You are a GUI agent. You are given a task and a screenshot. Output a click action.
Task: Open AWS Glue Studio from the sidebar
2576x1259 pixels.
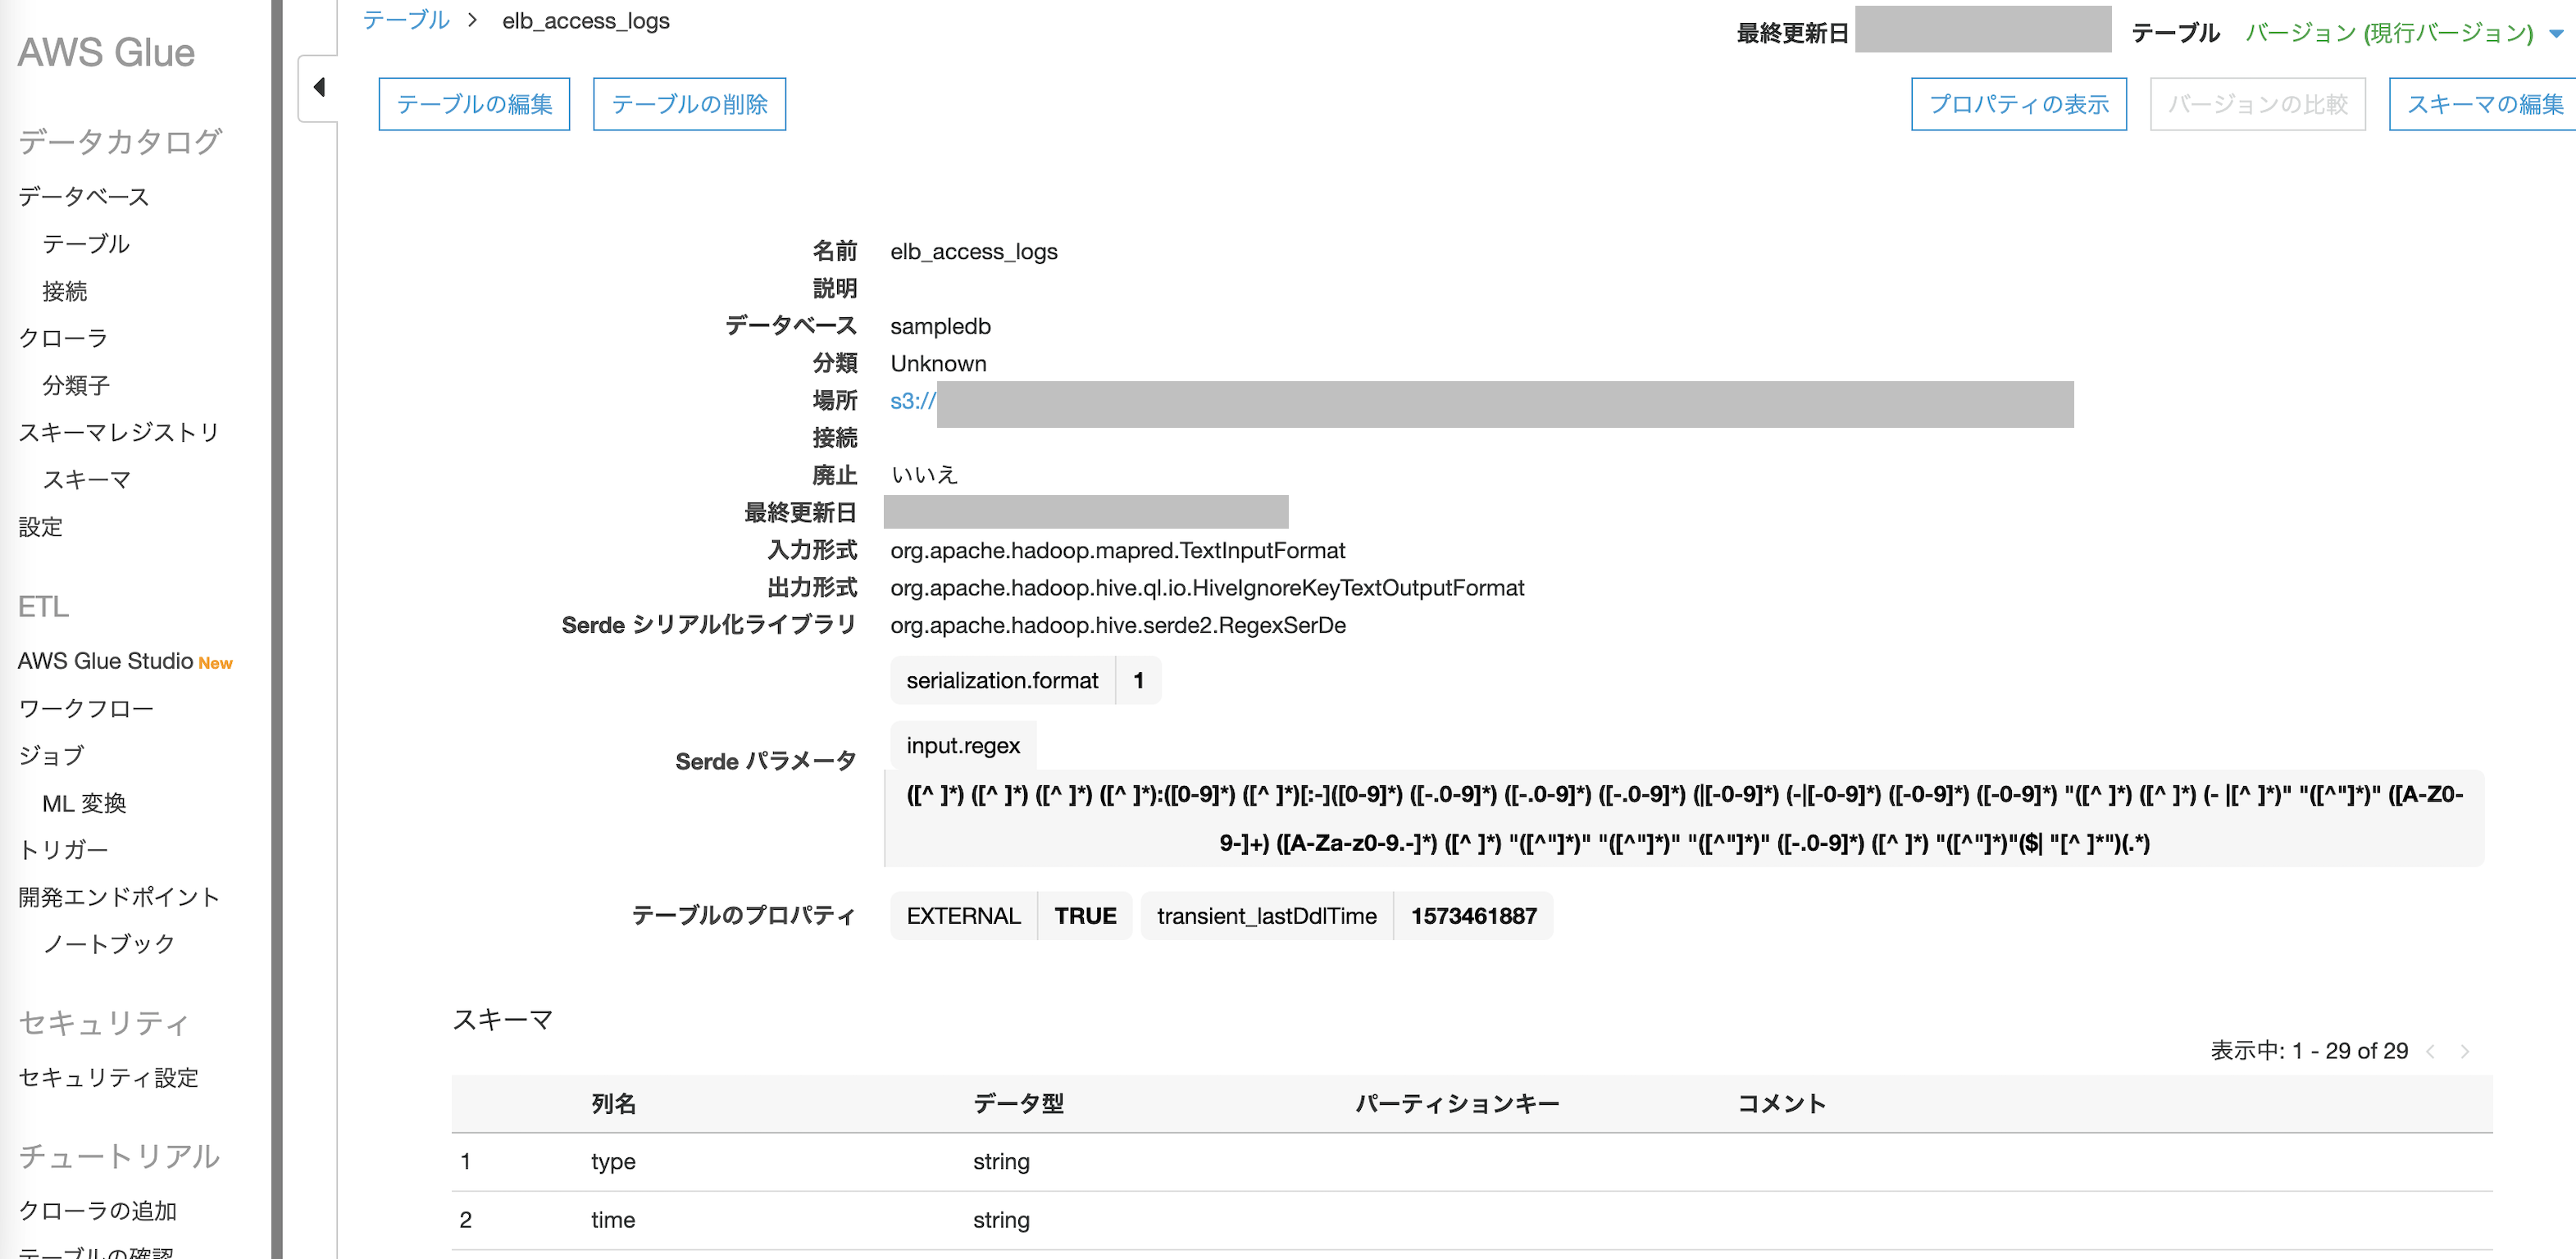[105, 661]
